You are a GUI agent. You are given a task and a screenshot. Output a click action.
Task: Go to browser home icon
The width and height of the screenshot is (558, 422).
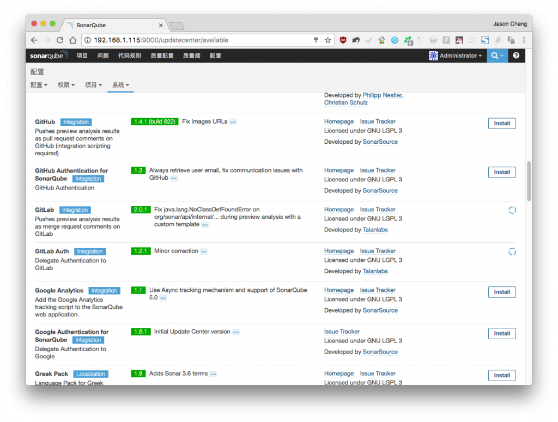(x=72, y=40)
